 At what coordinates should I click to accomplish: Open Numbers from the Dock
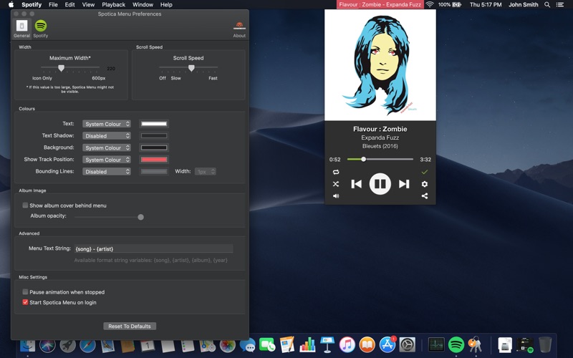pos(307,344)
